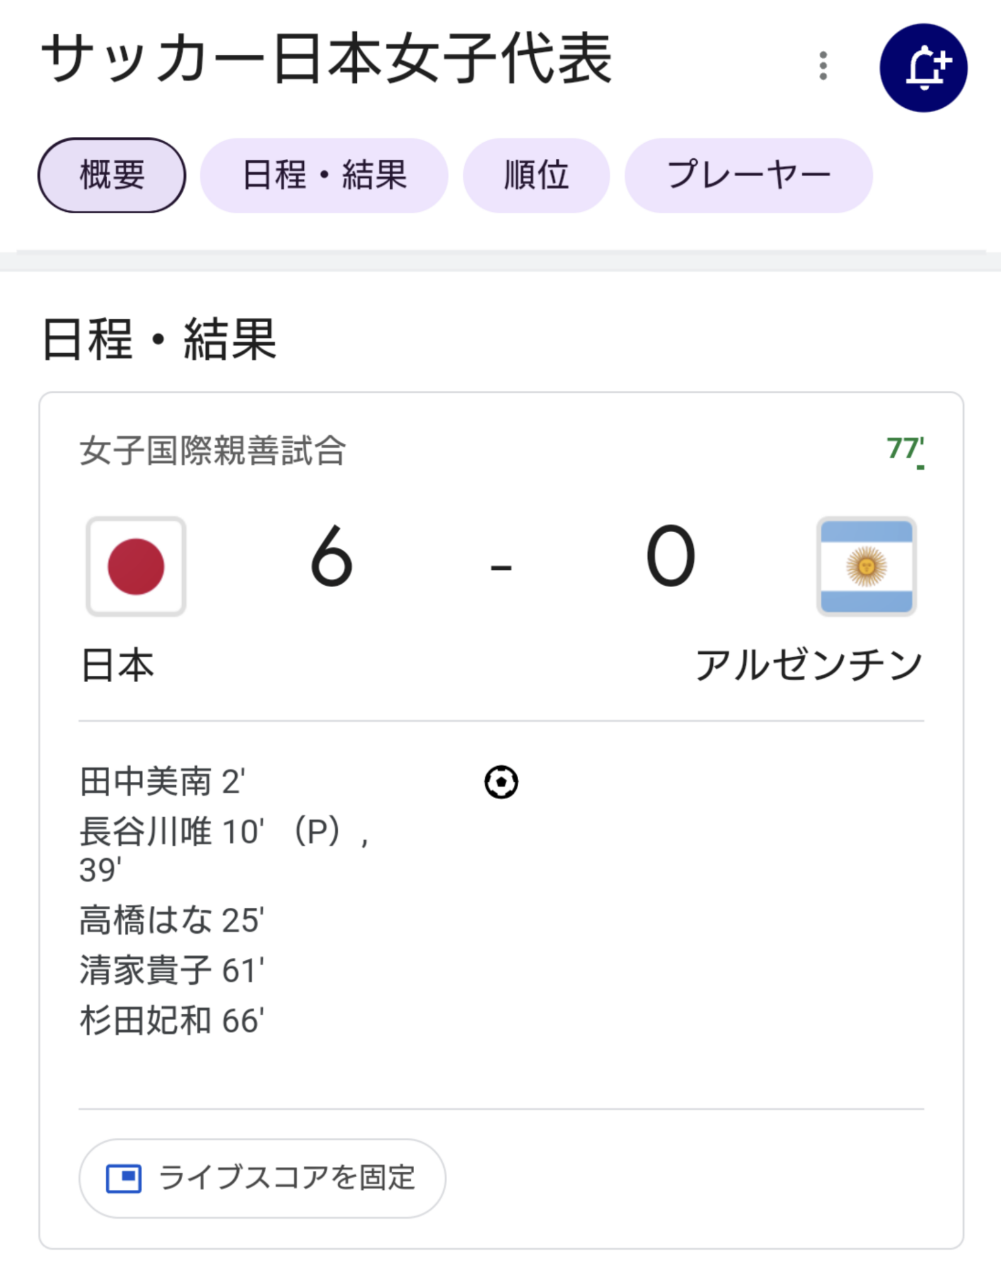Select the アルゼンチン team name
1001x1261 pixels.
(x=809, y=666)
